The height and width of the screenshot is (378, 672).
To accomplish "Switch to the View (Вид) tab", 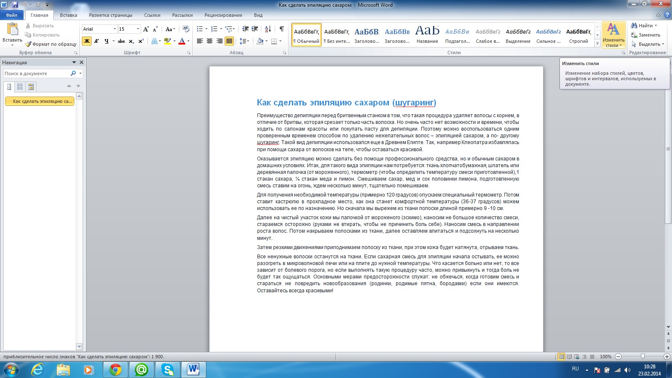I will [258, 15].
